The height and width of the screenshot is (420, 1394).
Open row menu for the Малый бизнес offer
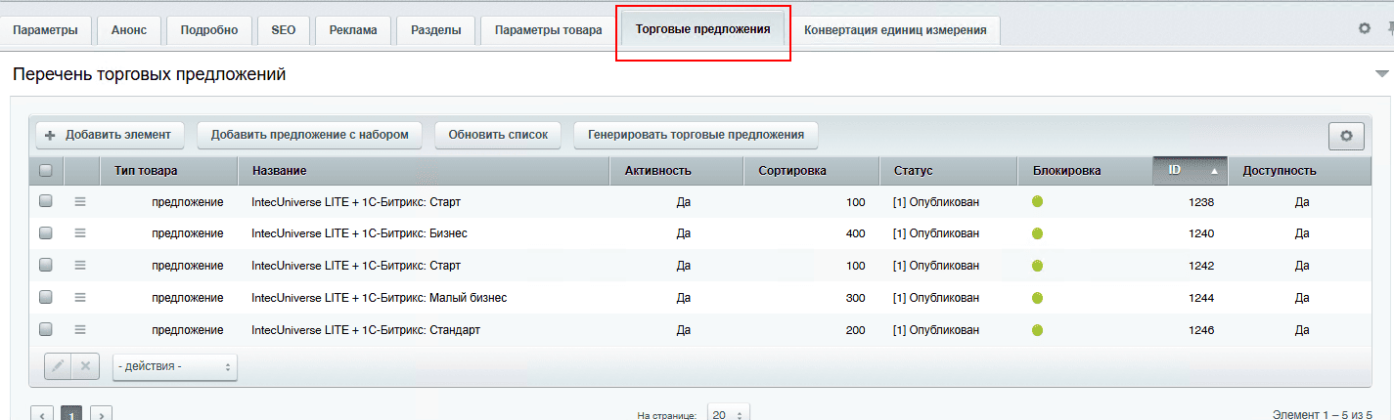click(x=80, y=297)
